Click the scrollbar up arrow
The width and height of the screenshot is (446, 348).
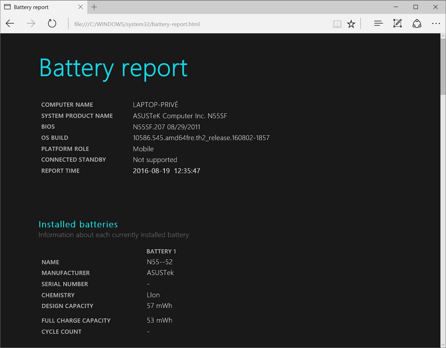443,36
